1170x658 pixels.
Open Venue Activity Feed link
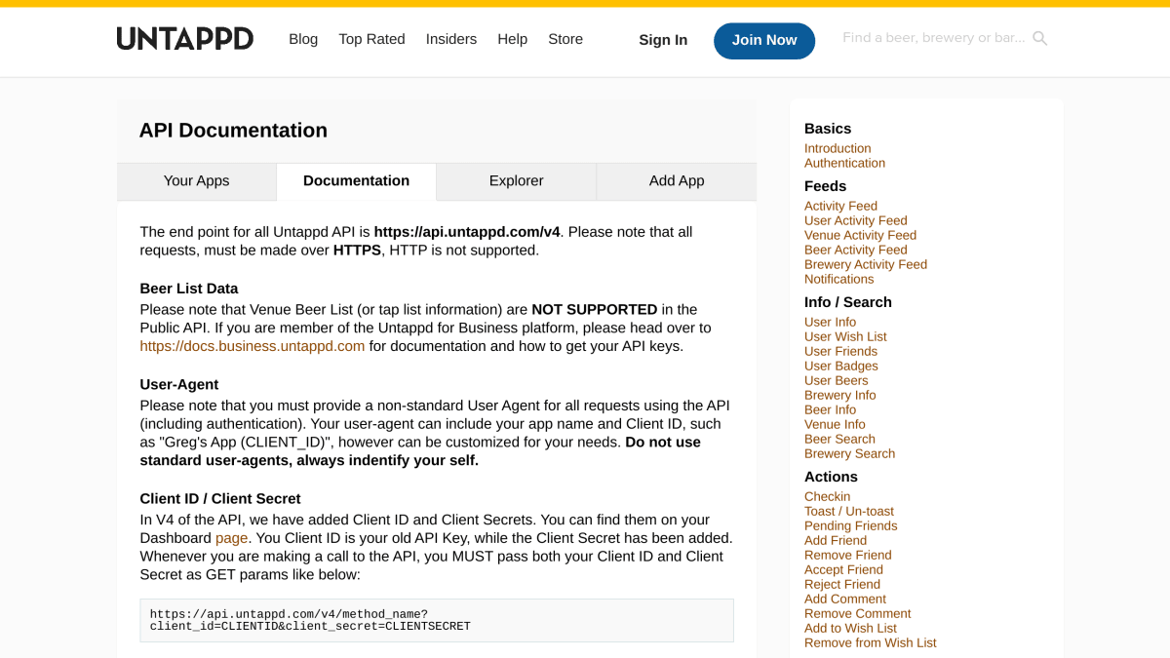point(860,236)
